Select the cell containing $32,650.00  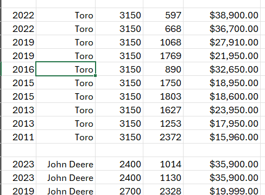[222, 69]
